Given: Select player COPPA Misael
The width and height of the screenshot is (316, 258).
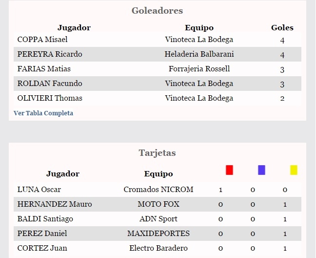Looking at the screenshot, I should (42, 40).
